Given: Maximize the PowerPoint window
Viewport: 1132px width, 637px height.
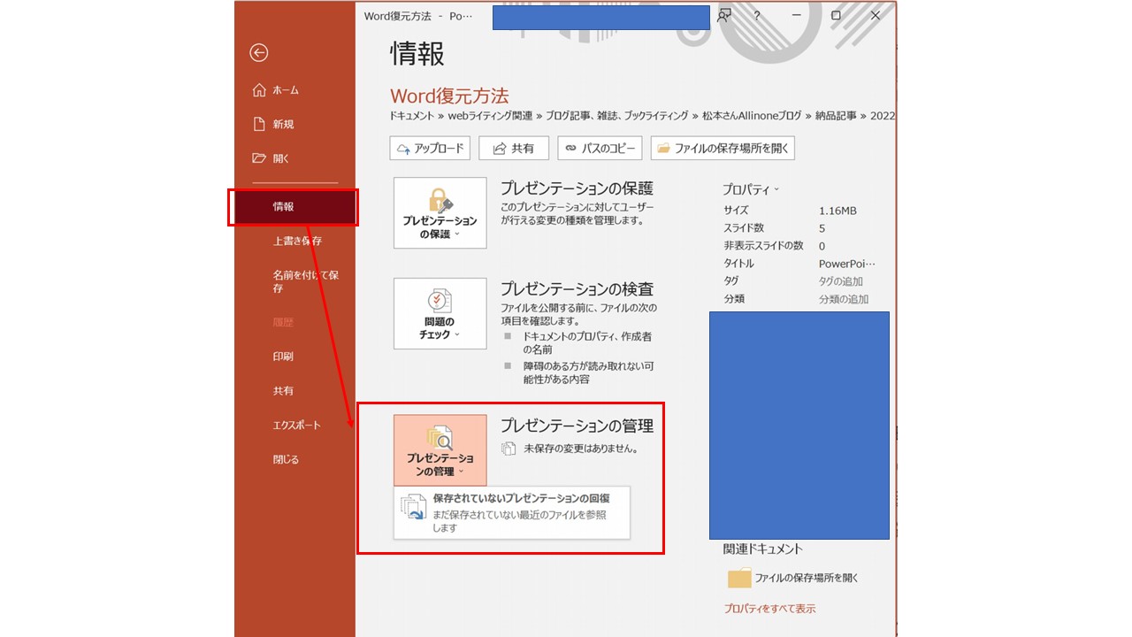Looking at the screenshot, I should coord(836,16).
